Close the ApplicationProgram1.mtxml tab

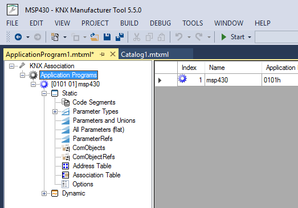point(113,54)
